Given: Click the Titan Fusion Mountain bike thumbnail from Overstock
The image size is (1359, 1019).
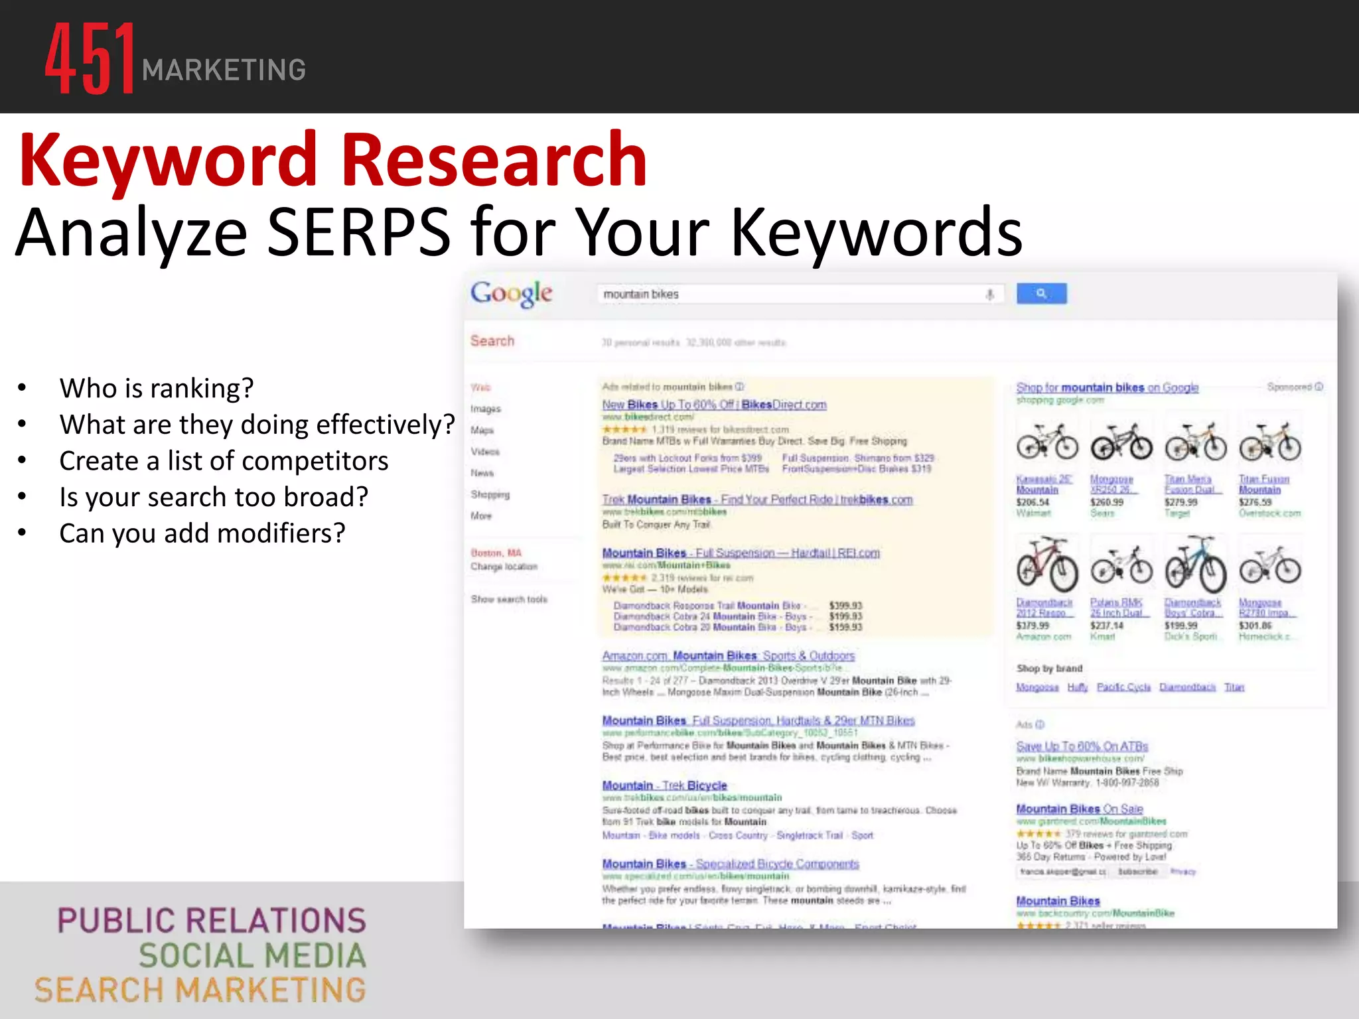Looking at the screenshot, I should coord(1270,442).
